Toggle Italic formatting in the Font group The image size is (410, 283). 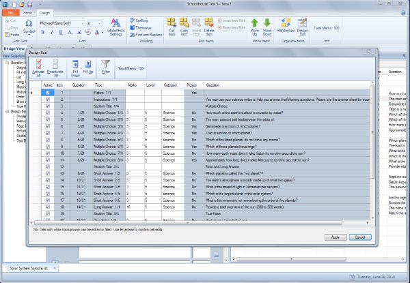coord(51,32)
